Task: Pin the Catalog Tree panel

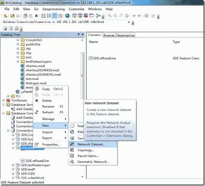Action: [78, 34]
